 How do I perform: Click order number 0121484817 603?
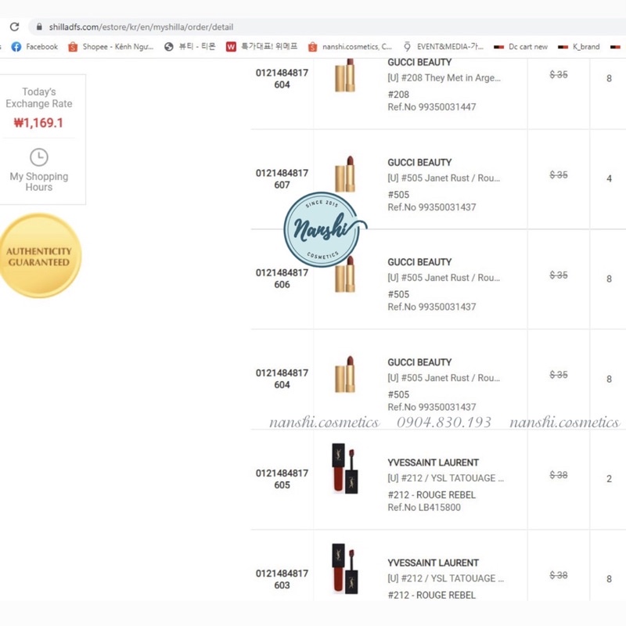pyautogui.click(x=282, y=579)
